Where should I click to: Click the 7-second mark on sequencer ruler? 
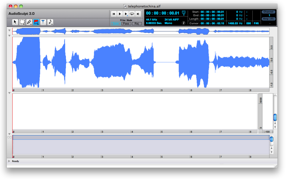(221, 157)
